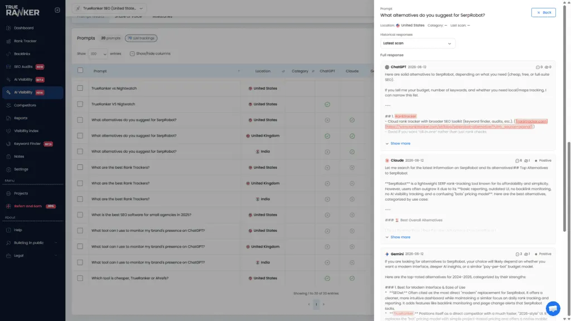Click the Refer and Earn icon
The width and height of the screenshot is (571, 321).
(8, 206)
